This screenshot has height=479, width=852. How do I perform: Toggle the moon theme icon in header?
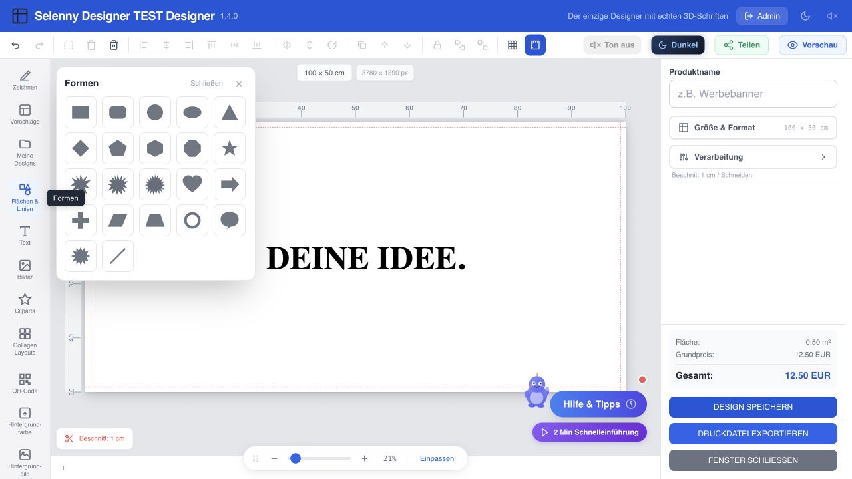[x=805, y=16]
